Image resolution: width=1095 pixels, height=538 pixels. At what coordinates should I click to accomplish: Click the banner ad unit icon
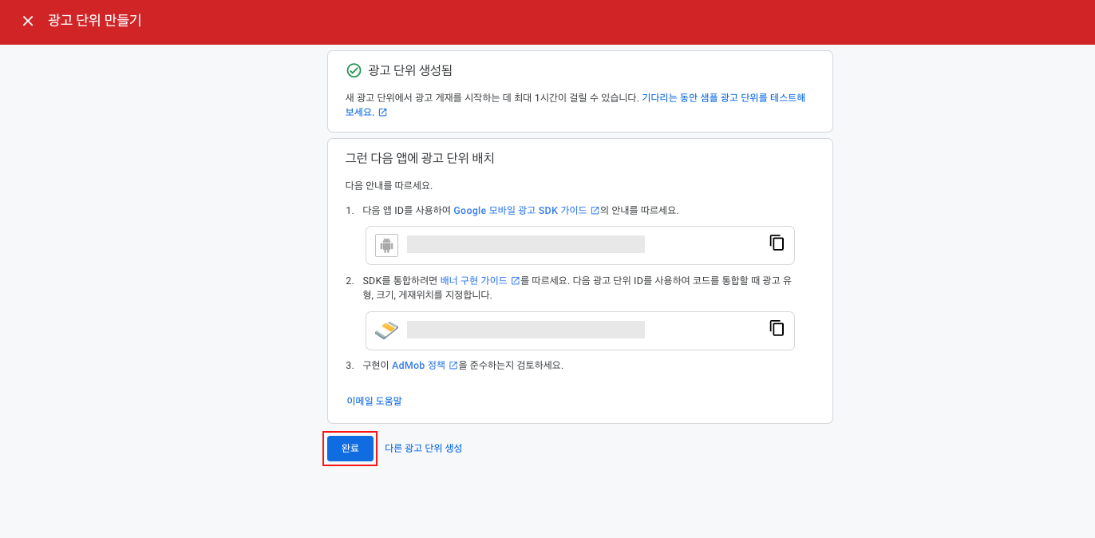[387, 330]
